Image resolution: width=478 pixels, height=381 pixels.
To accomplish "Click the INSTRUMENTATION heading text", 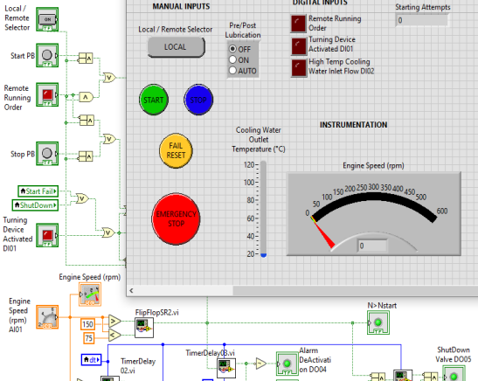I will click(354, 125).
